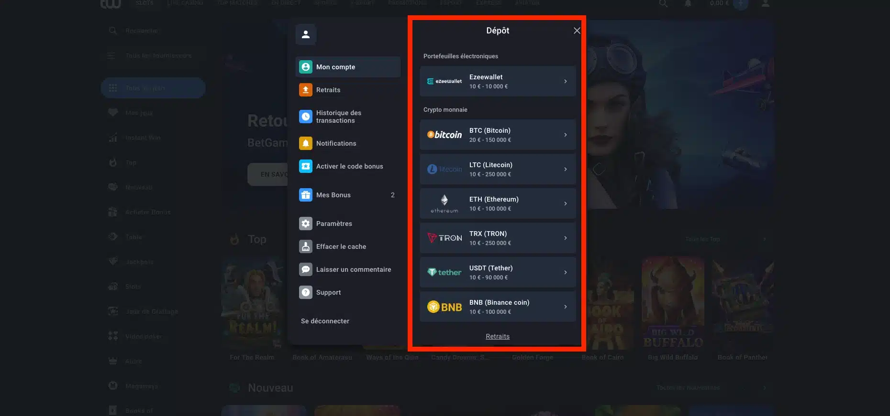The height and width of the screenshot is (416, 890).
Task: Click Se déconnecter to log out
Action: (x=325, y=321)
